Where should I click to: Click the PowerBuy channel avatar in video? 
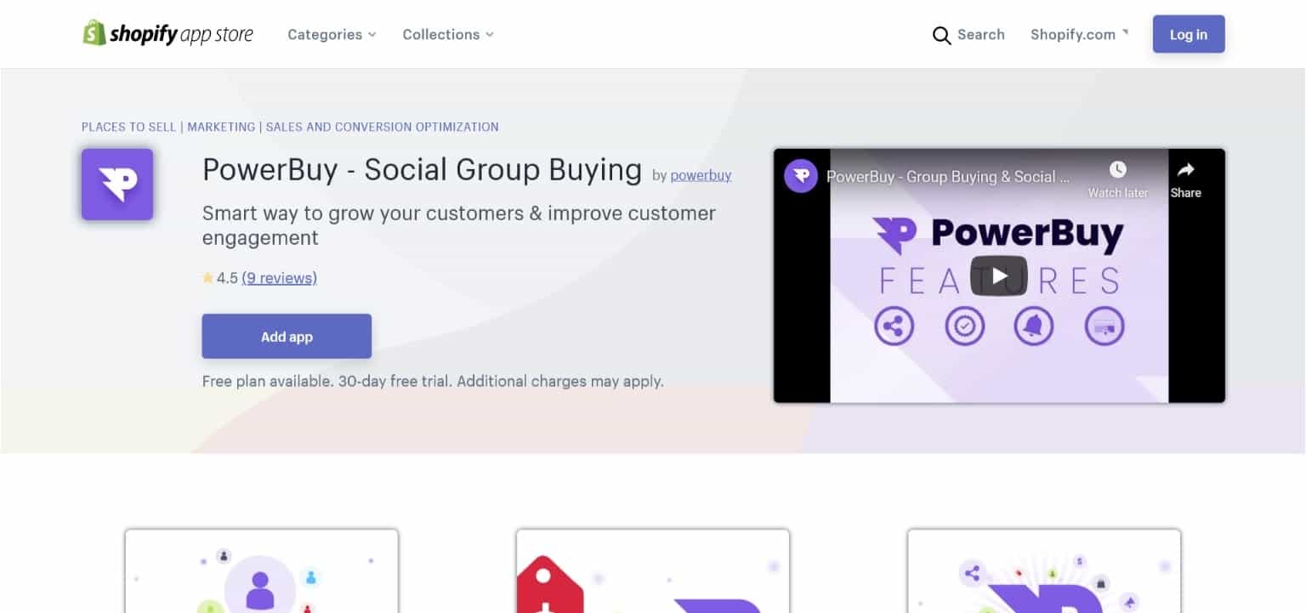801,176
